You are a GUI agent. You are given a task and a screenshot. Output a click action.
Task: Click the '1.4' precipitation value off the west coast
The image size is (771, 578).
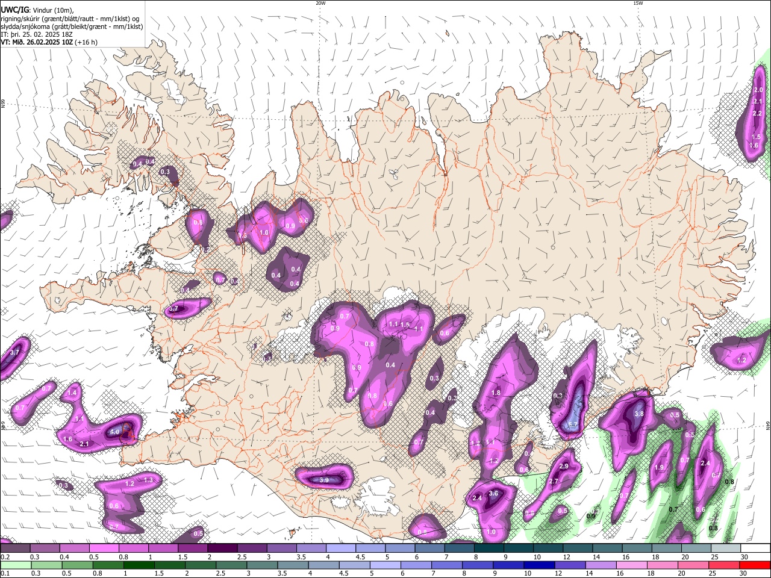tap(72, 393)
